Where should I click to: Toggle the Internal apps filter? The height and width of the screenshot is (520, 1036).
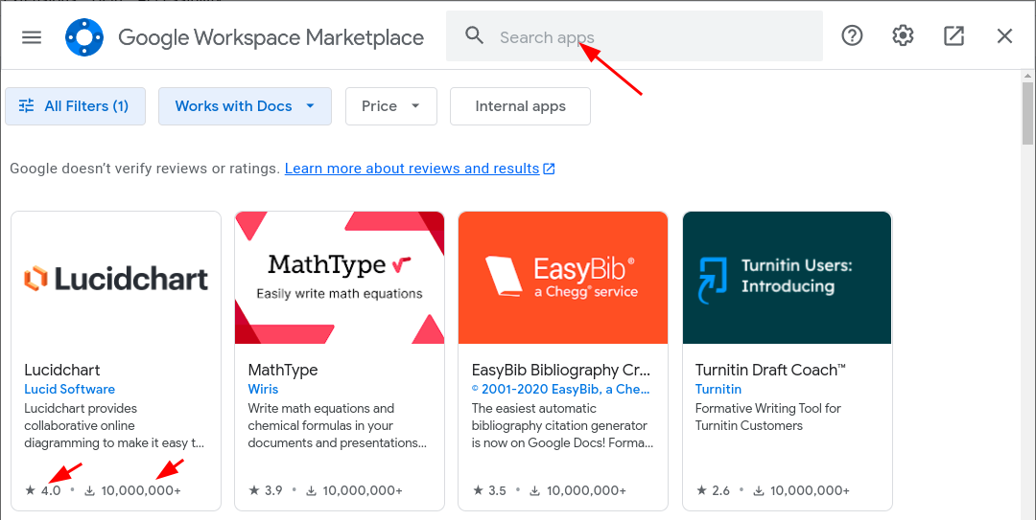point(521,106)
